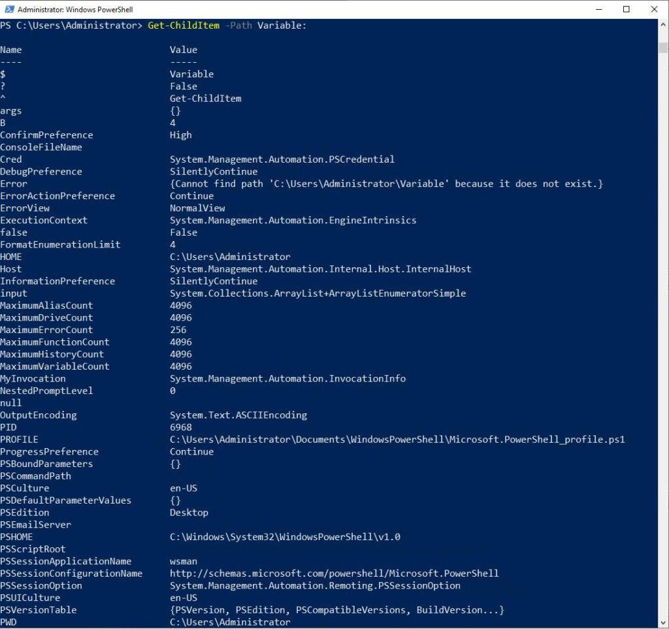669x629 pixels.
Task: Click the 'Cannot find path' error value
Action: point(387,184)
